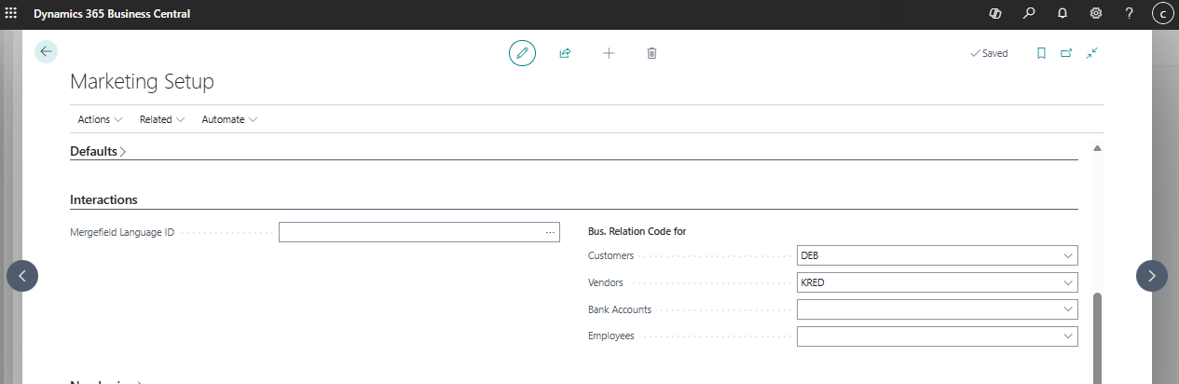
Task: Click the Copilot icon in header
Action: [994, 14]
